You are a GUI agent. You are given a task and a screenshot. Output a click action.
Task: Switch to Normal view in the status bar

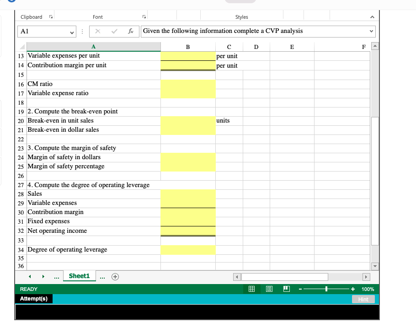(251, 289)
